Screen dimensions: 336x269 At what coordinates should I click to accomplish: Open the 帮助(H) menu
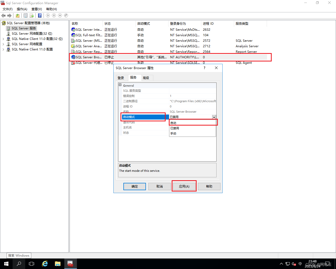(51, 9)
